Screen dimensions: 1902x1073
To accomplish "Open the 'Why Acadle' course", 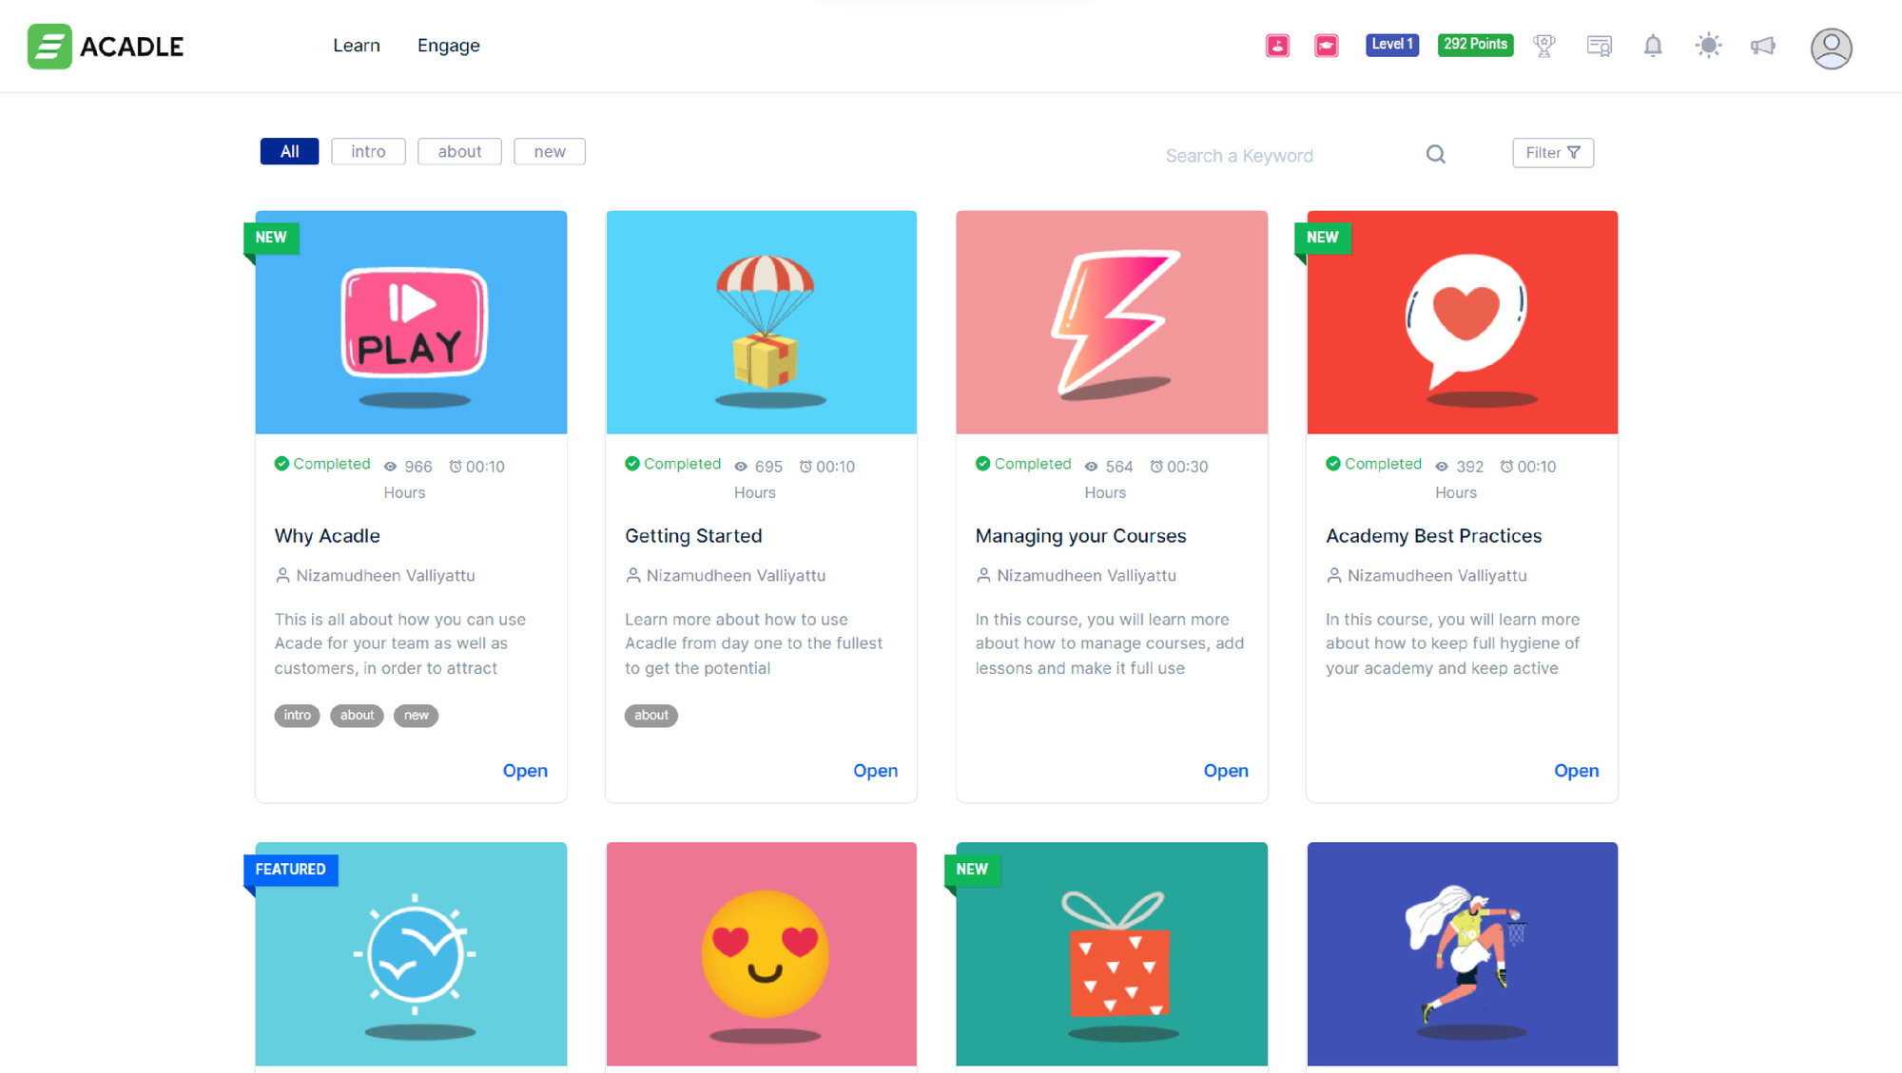I will pyautogui.click(x=525, y=770).
